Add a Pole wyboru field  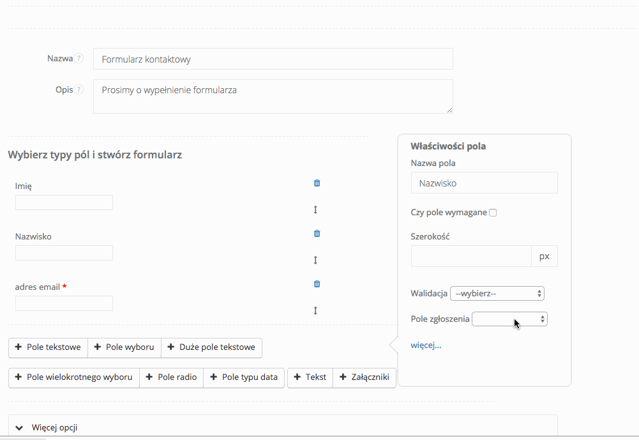[x=124, y=347]
